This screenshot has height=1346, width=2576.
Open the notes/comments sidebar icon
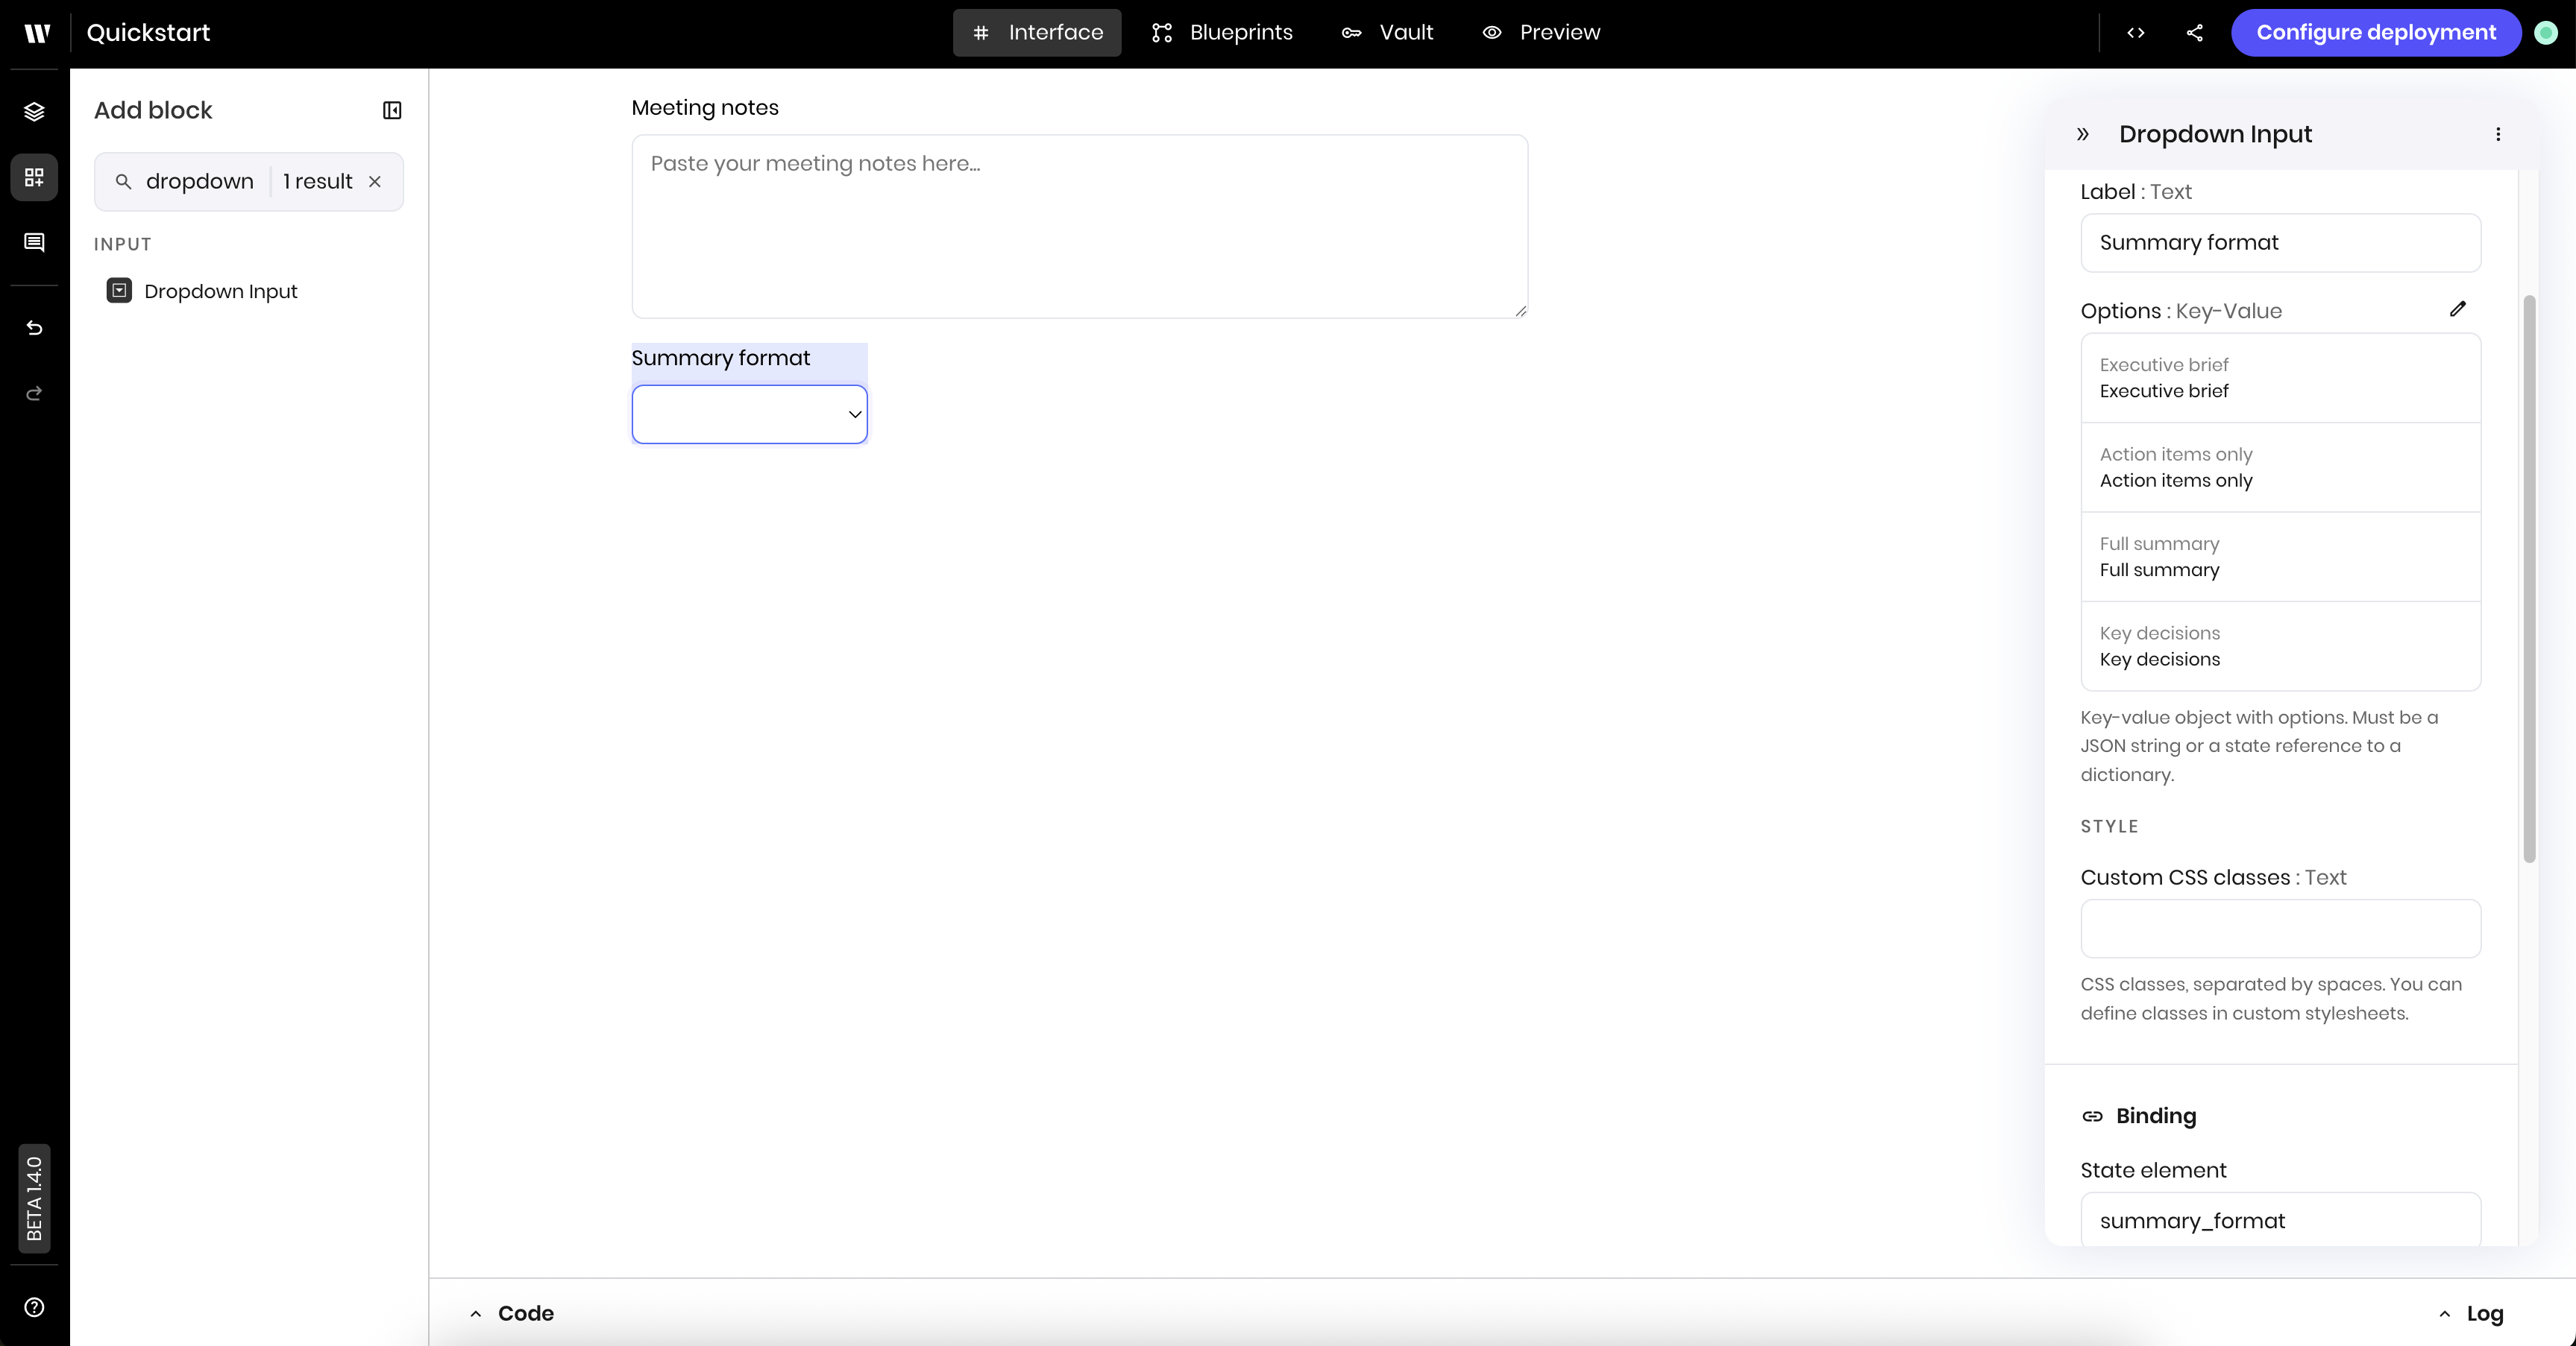pos(34,241)
